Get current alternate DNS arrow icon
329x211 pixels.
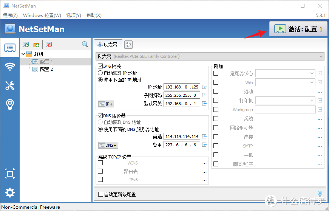pyautogui.click(x=204, y=145)
